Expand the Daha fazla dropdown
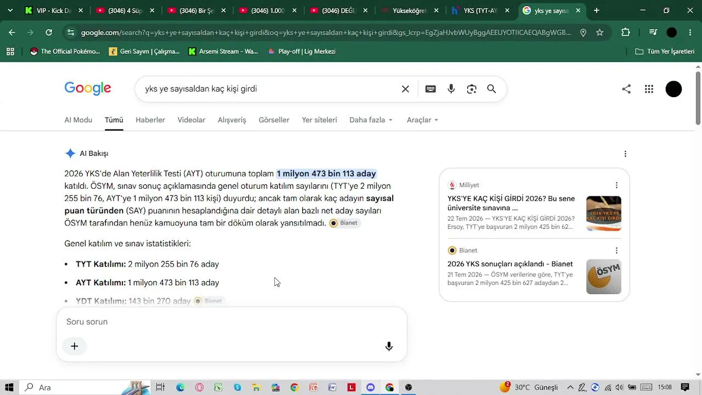 pyautogui.click(x=371, y=120)
